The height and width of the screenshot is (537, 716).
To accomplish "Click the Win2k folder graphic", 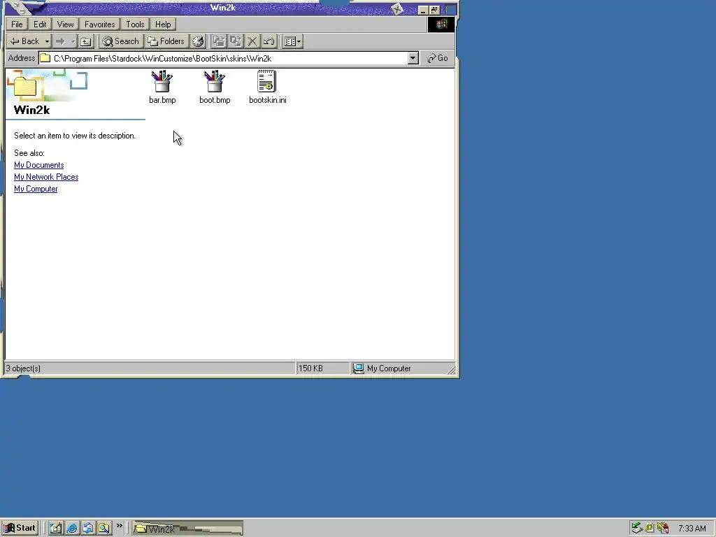I will tap(25, 86).
